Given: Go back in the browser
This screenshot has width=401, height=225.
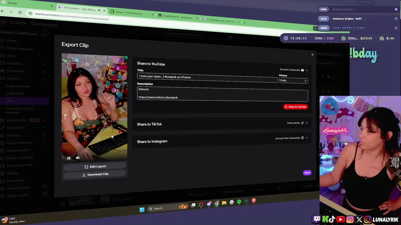Looking at the screenshot, I should click(2, 11).
